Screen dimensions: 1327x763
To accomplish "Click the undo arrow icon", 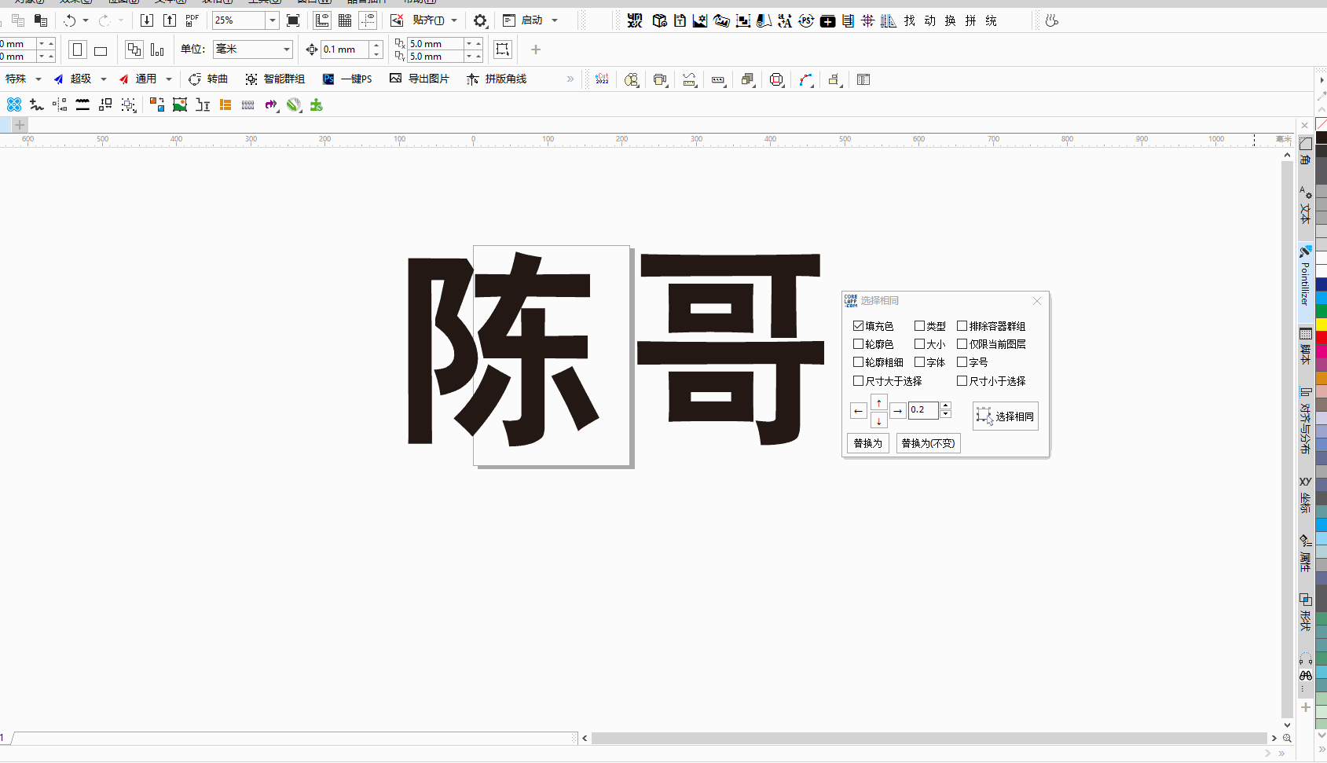I will 70,20.
